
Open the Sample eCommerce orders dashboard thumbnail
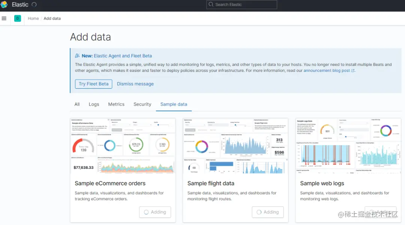tap(123, 146)
